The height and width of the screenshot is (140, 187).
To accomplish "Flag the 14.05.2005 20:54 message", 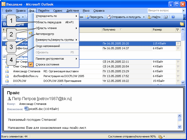I will click(x=178, y=66).
